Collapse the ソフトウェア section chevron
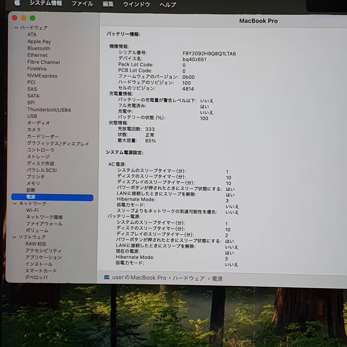Image resolution: width=347 pixels, height=347 pixels. (x=14, y=237)
